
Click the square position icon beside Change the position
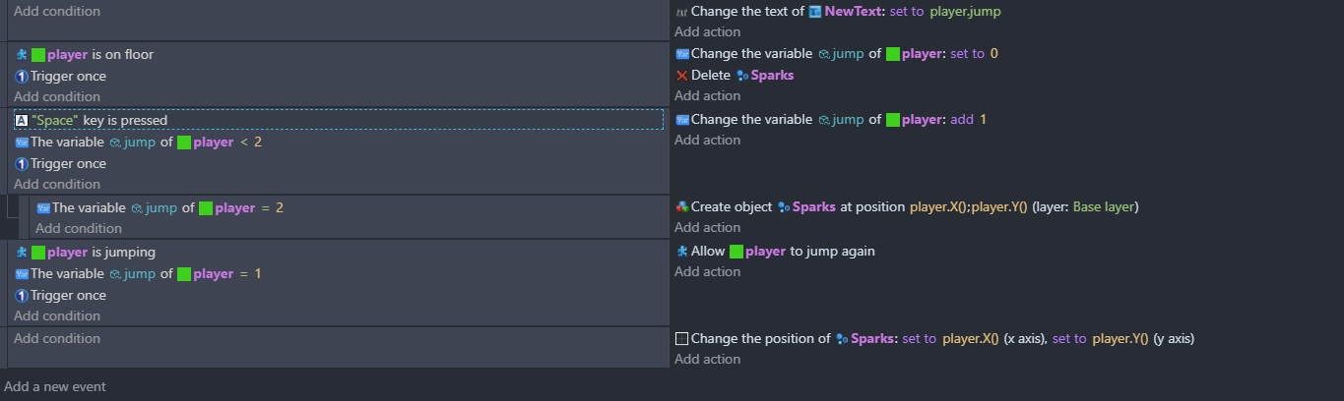point(681,338)
